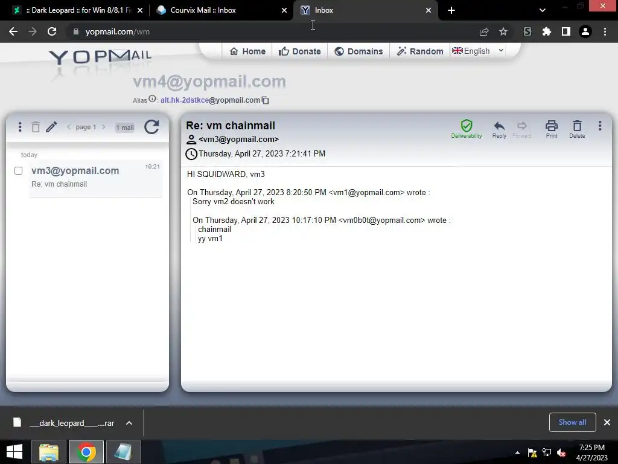Screen dimensions: 618x464
Task: Click the Forward arrow icon
Action: tap(522, 129)
